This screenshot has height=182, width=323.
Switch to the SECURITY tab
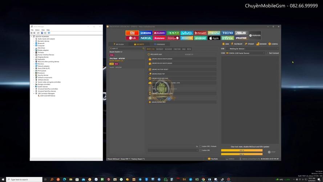pos(139,44)
